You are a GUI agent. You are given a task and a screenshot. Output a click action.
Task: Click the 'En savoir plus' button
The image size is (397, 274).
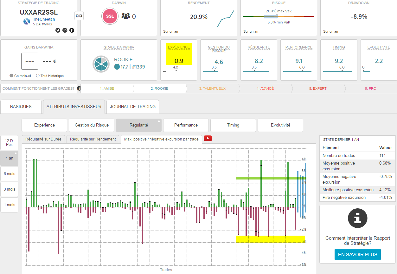click(x=358, y=254)
